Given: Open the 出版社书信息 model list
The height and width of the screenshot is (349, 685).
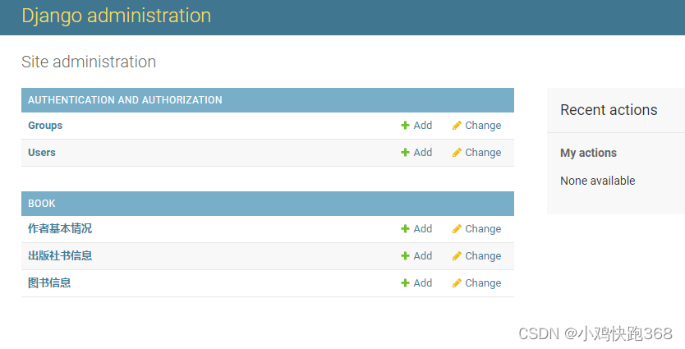Looking at the screenshot, I should click(60, 255).
